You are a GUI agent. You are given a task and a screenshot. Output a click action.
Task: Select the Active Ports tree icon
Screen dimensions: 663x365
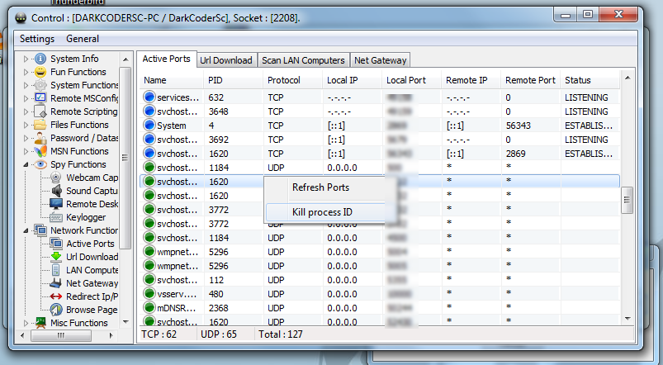click(56, 244)
